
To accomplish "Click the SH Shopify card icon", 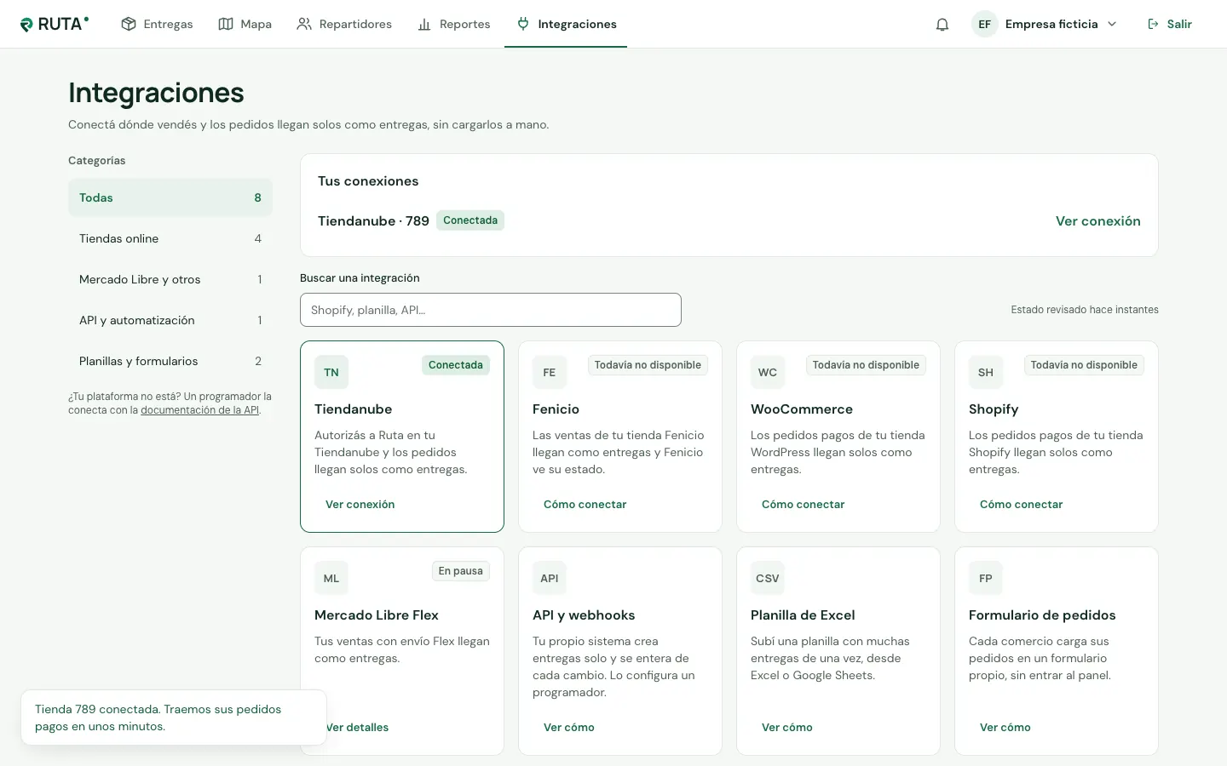I will click(x=986, y=372).
